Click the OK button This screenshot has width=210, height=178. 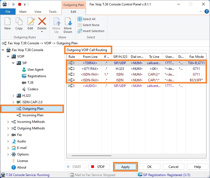click(149, 167)
